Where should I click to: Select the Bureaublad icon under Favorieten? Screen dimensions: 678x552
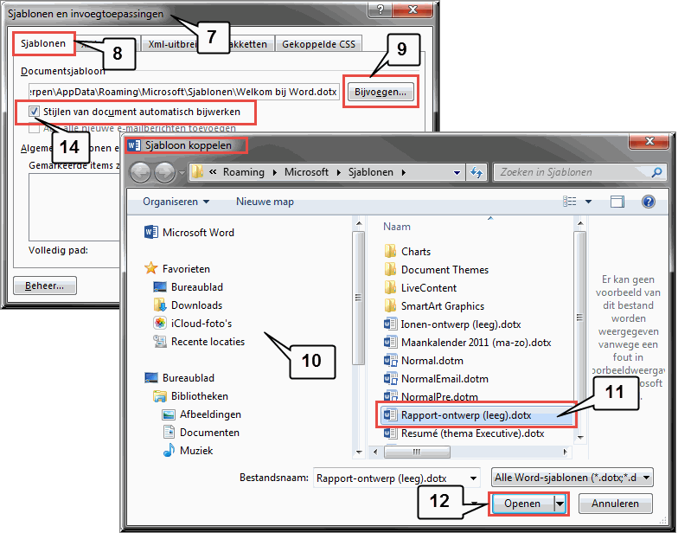(159, 287)
